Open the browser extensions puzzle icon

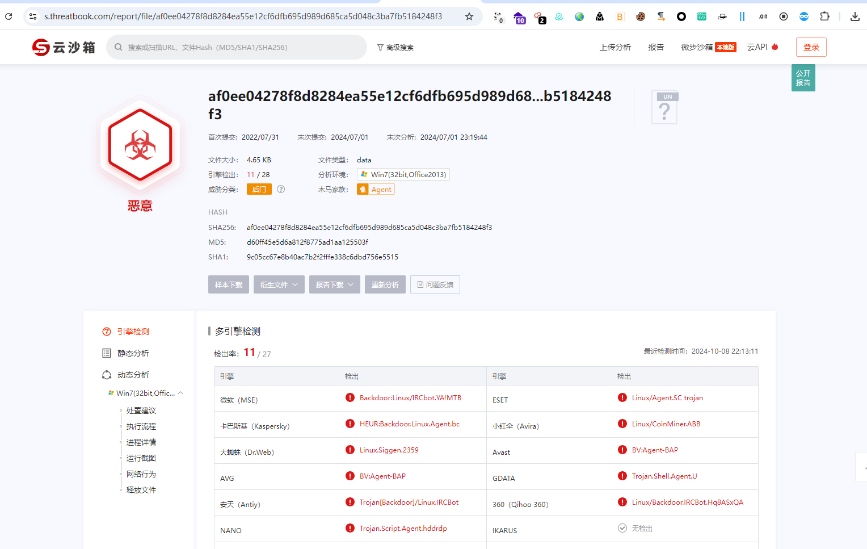[824, 16]
